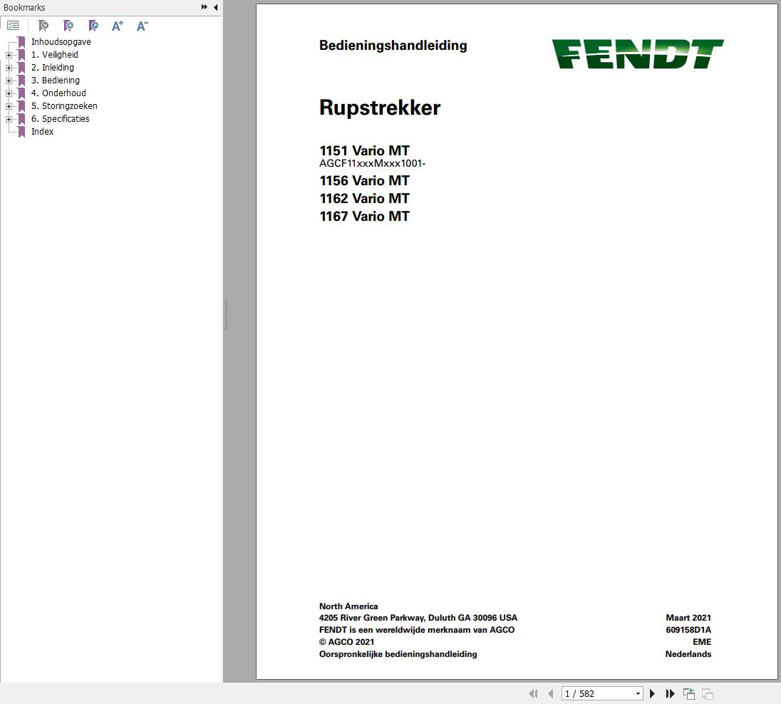
Task: Click the © AGCO 2021 copyright text
Action: [346, 642]
